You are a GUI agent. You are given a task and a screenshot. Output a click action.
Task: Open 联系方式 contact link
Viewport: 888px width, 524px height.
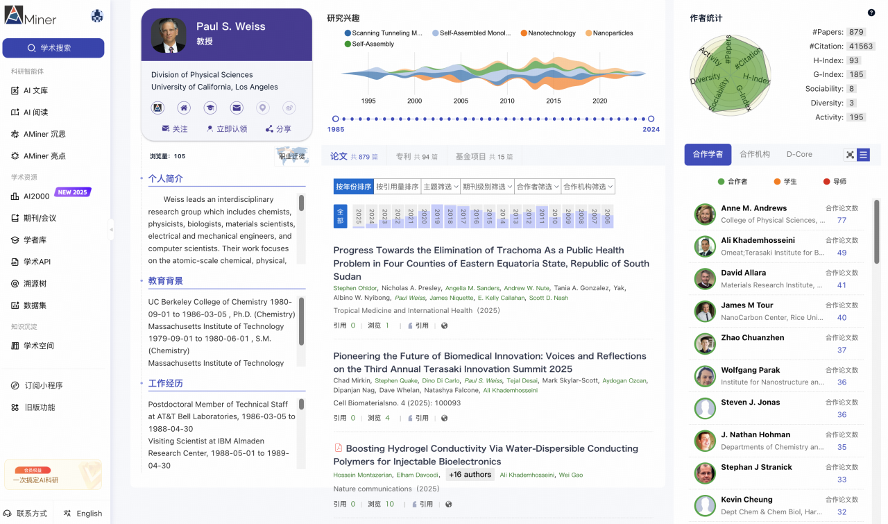(26, 514)
